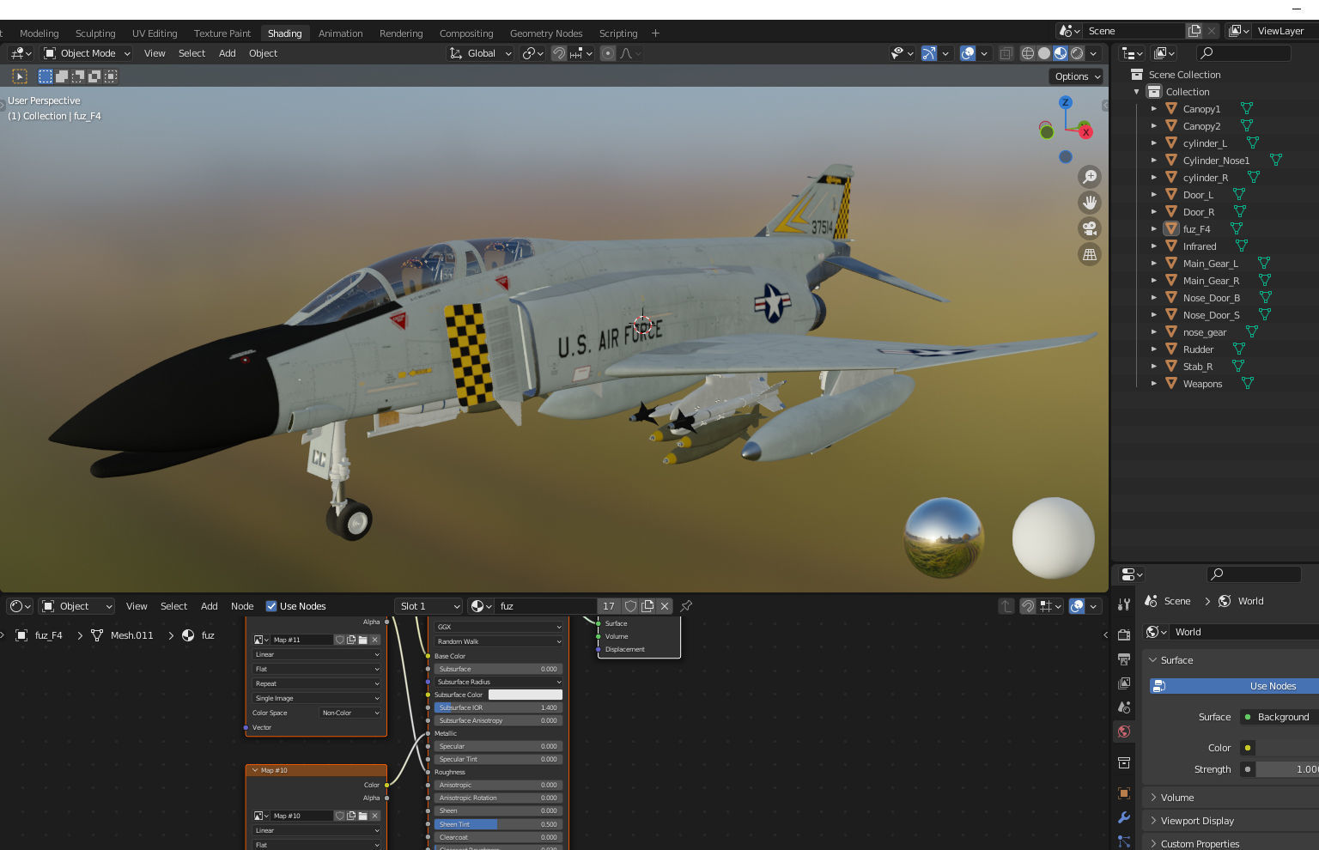1319x850 pixels.
Task: Select wireframe viewport shading mode
Action: (1028, 53)
